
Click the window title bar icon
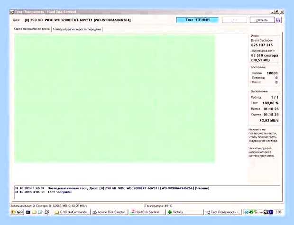click(x=12, y=12)
